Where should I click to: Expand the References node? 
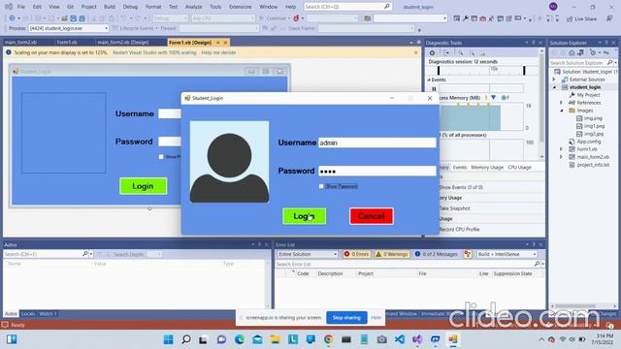[561, 103]
